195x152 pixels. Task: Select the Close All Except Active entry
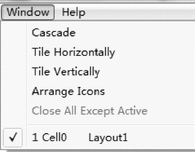(x=89, y=111)
